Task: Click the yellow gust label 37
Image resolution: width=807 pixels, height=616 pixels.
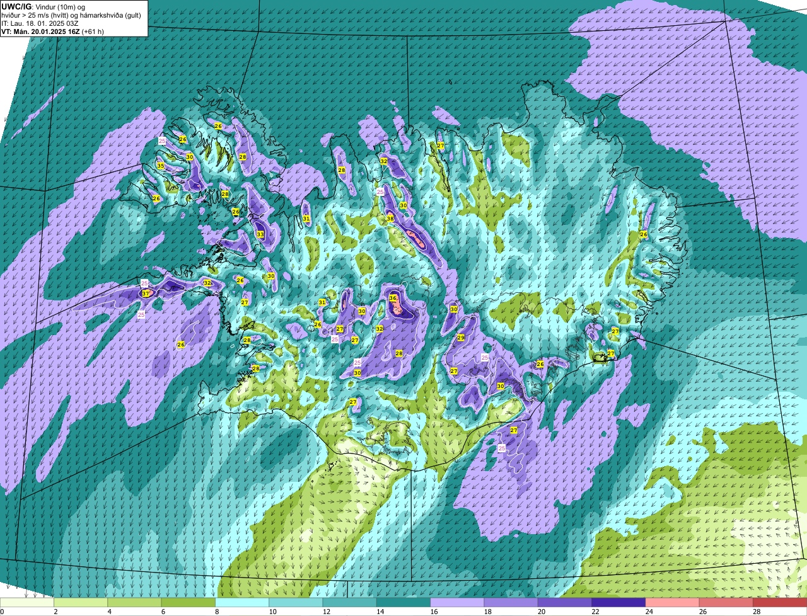Action: (x=146, y=294)
